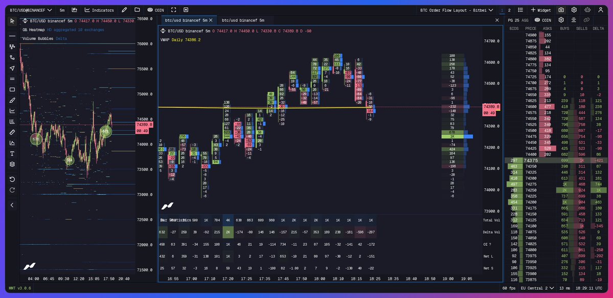The image size is (613, 298).
Task: Toggle COIN denomination in order book panel
Action: click(x=543, y=20)
